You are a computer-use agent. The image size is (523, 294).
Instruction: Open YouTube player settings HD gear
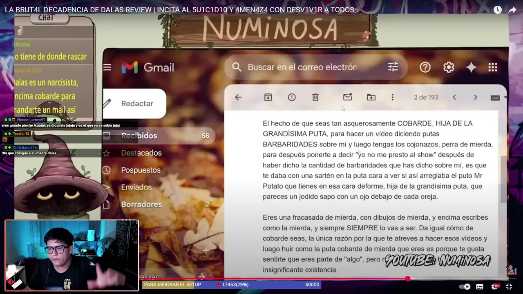coord(495,287)
